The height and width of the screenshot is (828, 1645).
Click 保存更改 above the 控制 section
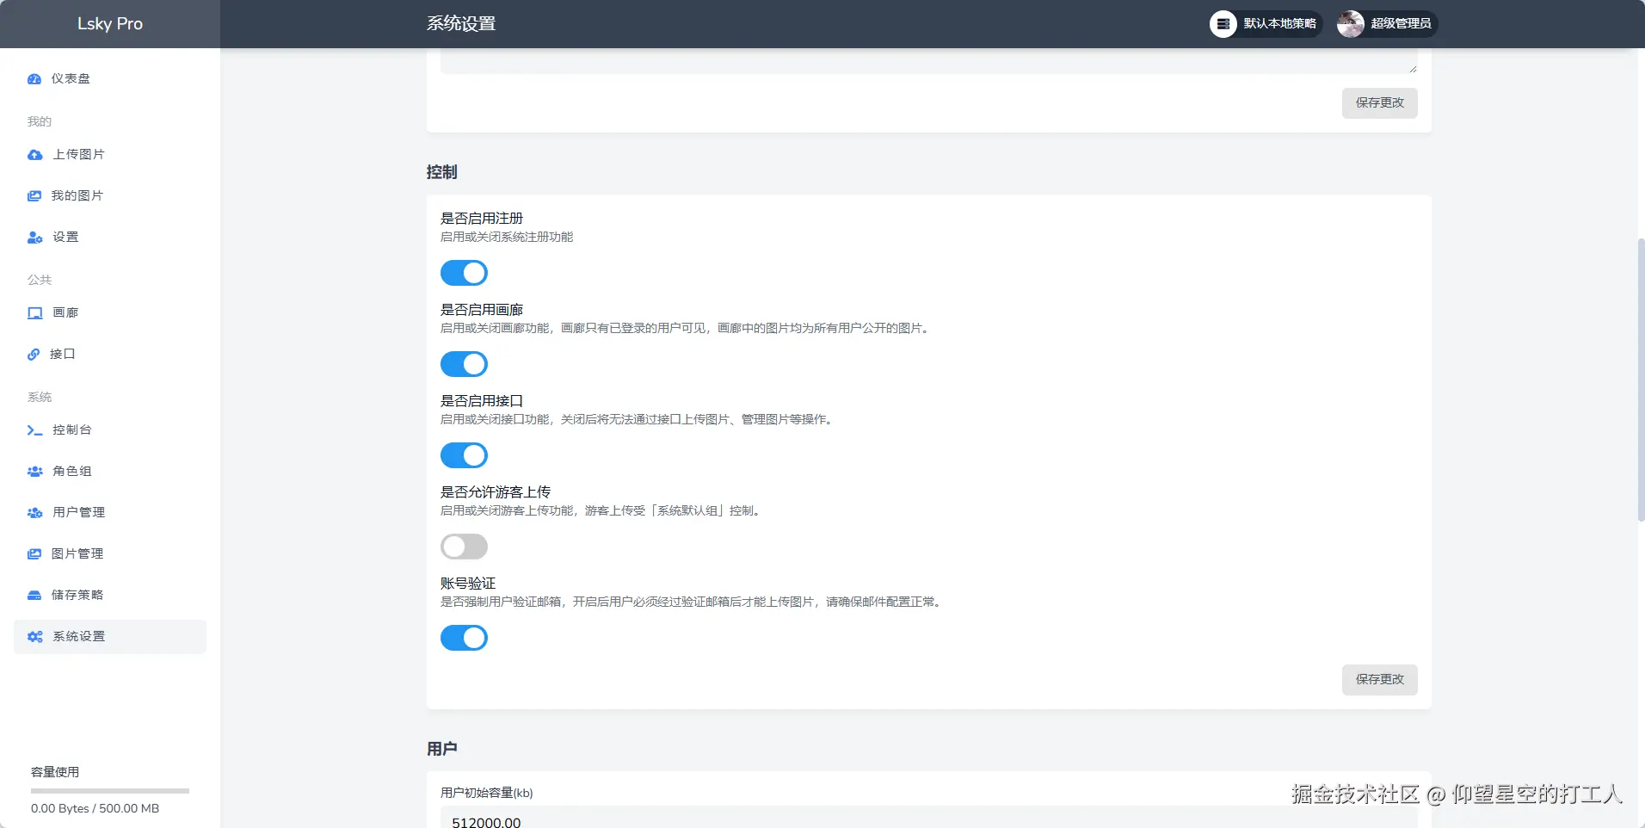click(x=1379, y=103)
